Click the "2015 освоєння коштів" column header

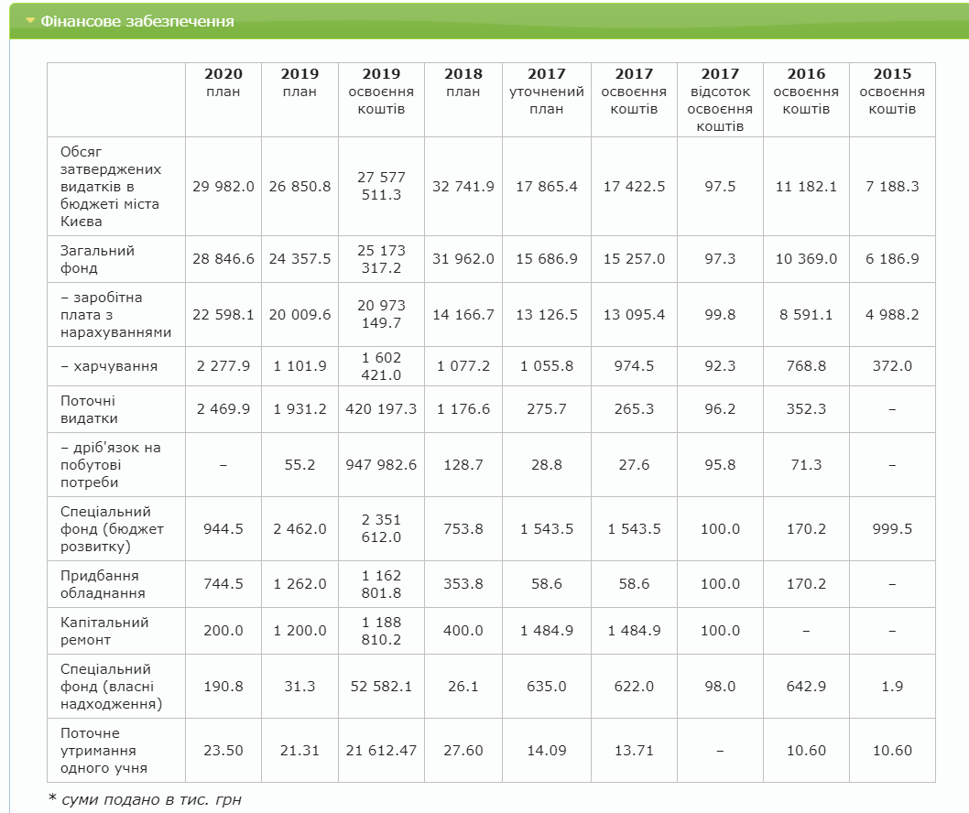click(892, 91)
